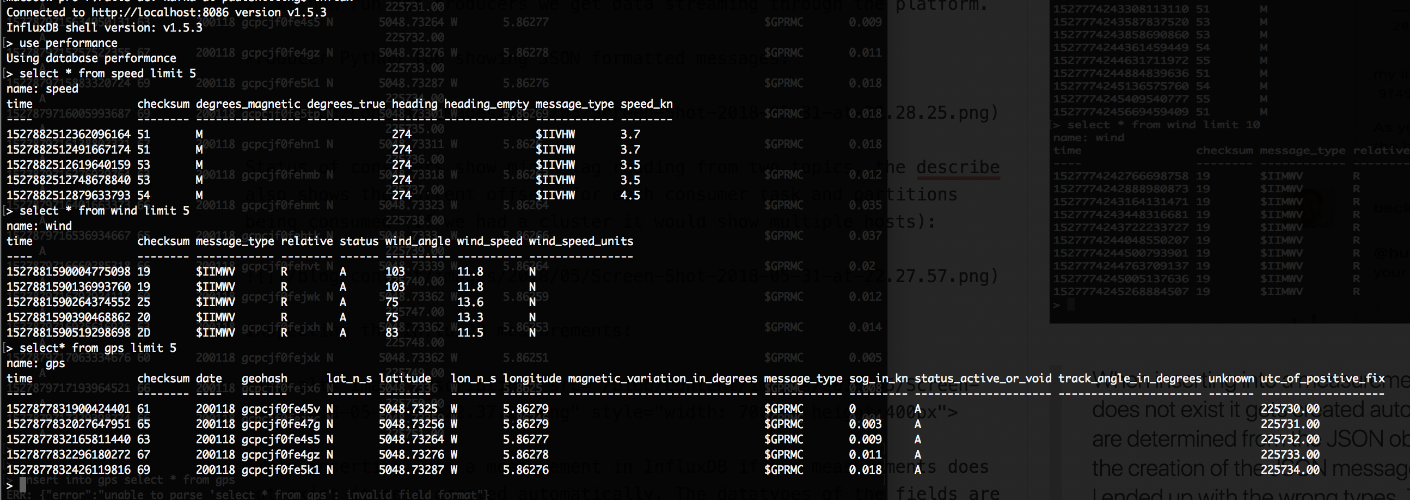This screenshot has height=500, width=1410.
Task: Click the 13.6 wind_speed value
Action: (x=470, y=302)
